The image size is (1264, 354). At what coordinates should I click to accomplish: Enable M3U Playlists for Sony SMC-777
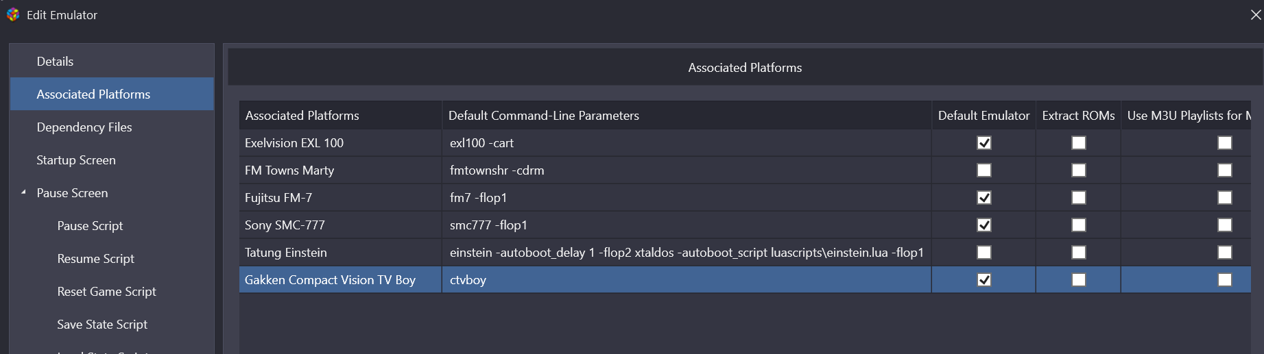tap(1225, 225)
